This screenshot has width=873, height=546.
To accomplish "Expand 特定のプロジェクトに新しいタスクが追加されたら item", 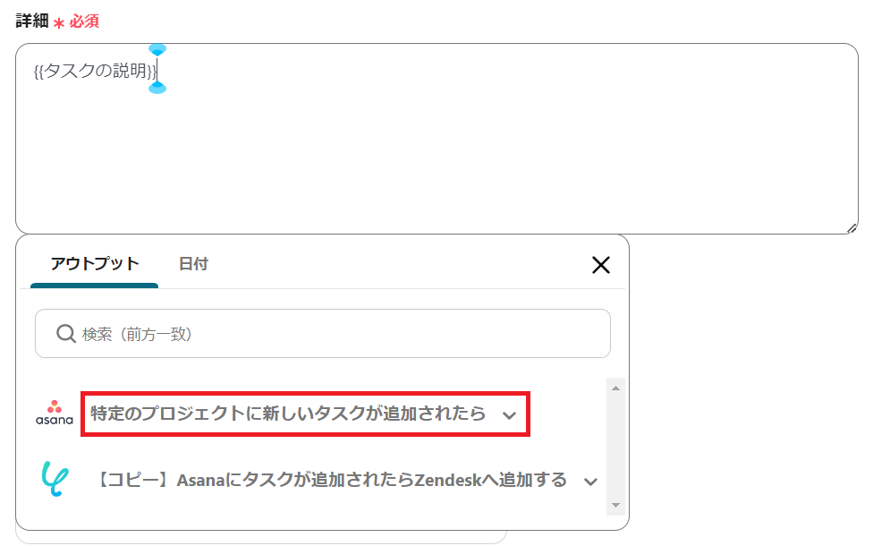I will [288, 414].
